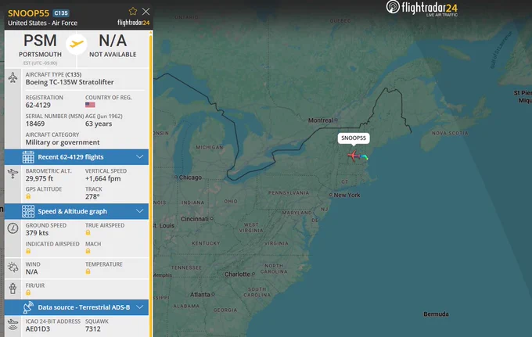
Task: Click the Temperature lock icon
Action: click(88, 271)
